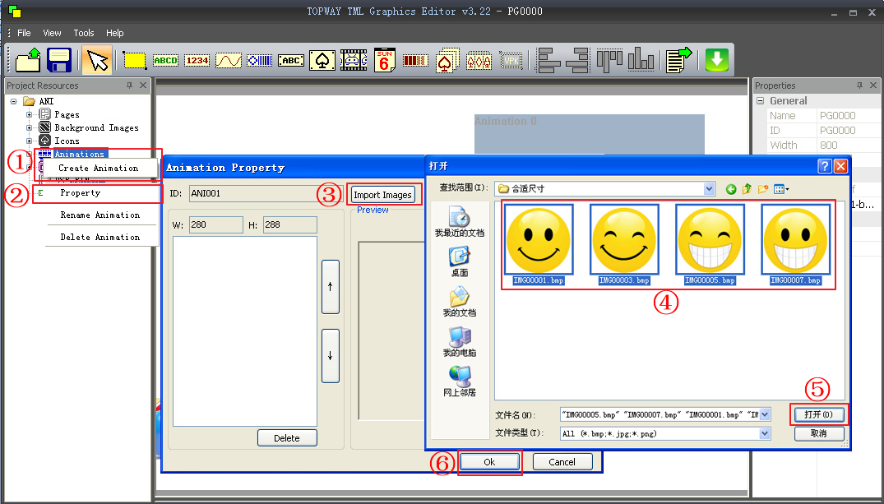Click the green download arrow icon
This screenshot has height=504, width=884.
point(716,60)
